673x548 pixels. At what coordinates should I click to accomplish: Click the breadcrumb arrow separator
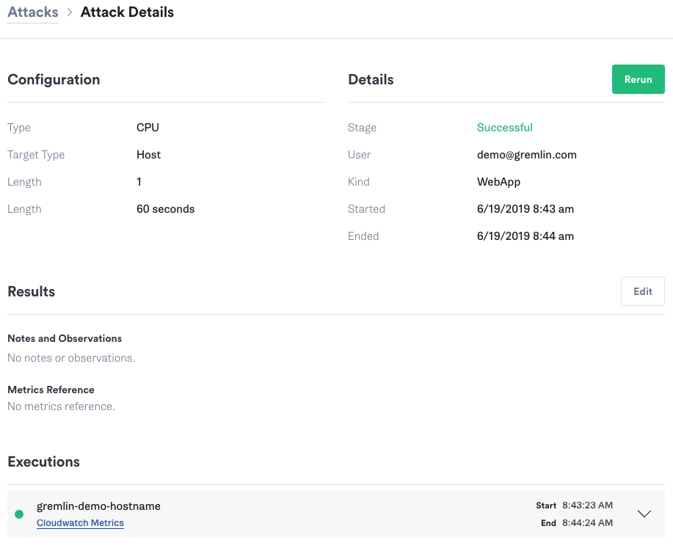tap(70, 12)
